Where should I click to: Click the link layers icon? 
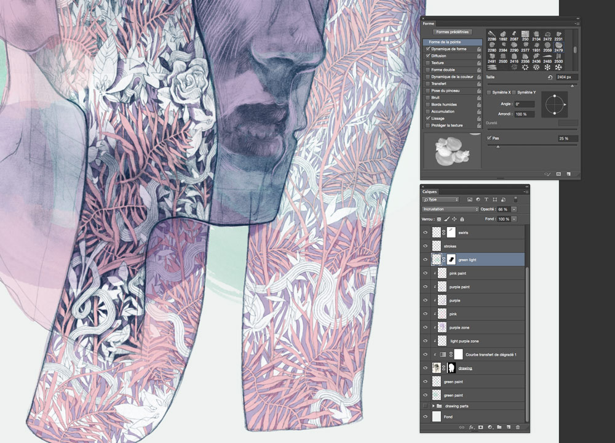coord(462,427)
